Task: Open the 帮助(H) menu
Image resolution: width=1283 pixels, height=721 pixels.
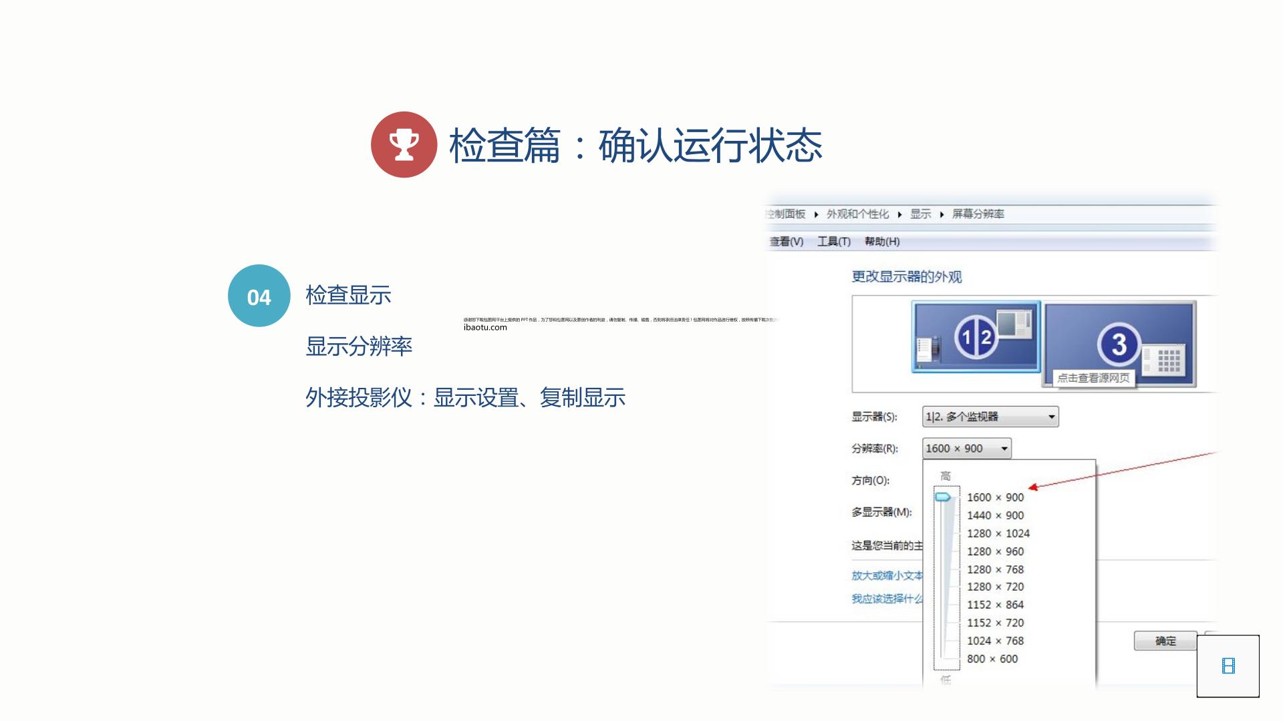Action: click(882, 242)
